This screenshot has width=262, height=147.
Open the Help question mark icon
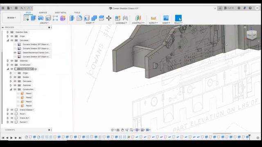click(250, 8)
